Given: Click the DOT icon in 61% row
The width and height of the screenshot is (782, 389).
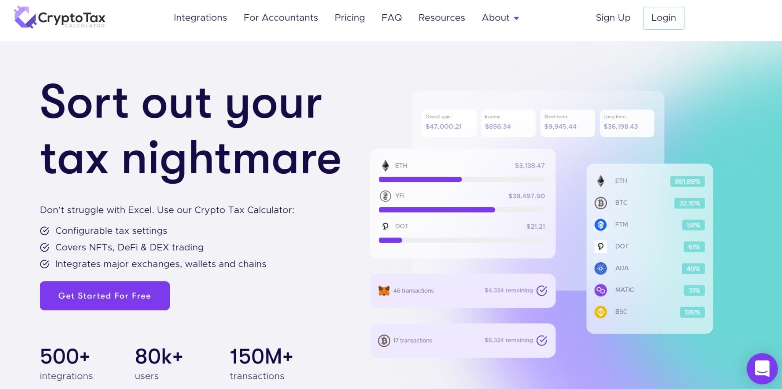Looking at the screenshot, I should [601, 246].
